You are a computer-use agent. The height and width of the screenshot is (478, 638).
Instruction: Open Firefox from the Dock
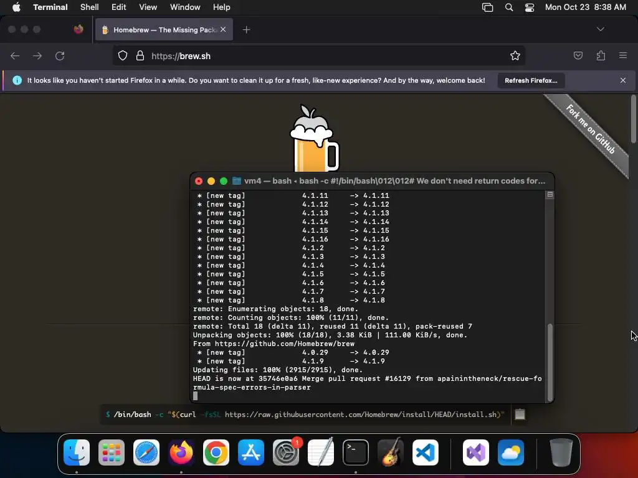coord(181,452)
